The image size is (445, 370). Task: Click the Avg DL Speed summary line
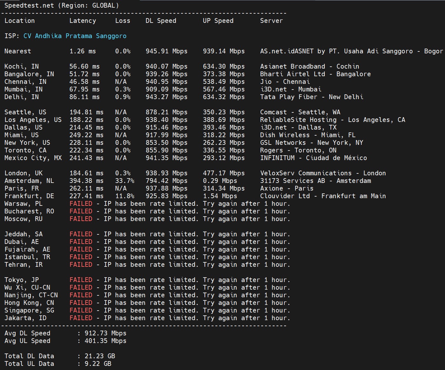pyautogui.click(x=27, y=333)
